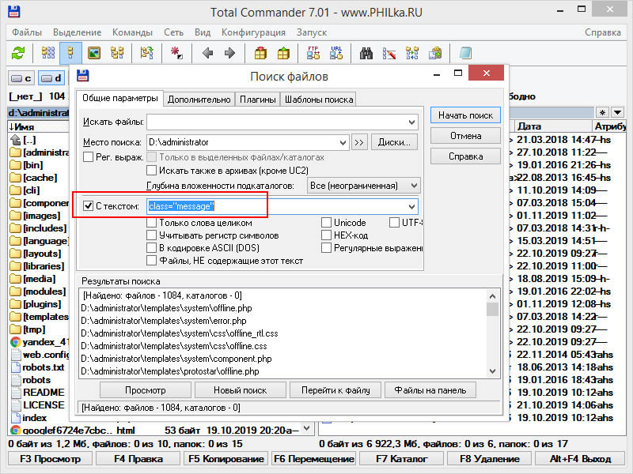Click the index file icon
The height and width of the screenshot is (474, 633).
16,418
